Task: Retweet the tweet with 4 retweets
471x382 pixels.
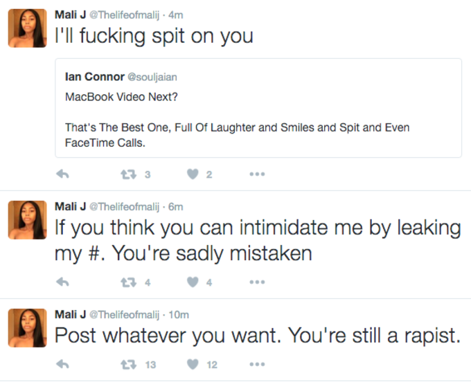Action: (x=129, y=282)
